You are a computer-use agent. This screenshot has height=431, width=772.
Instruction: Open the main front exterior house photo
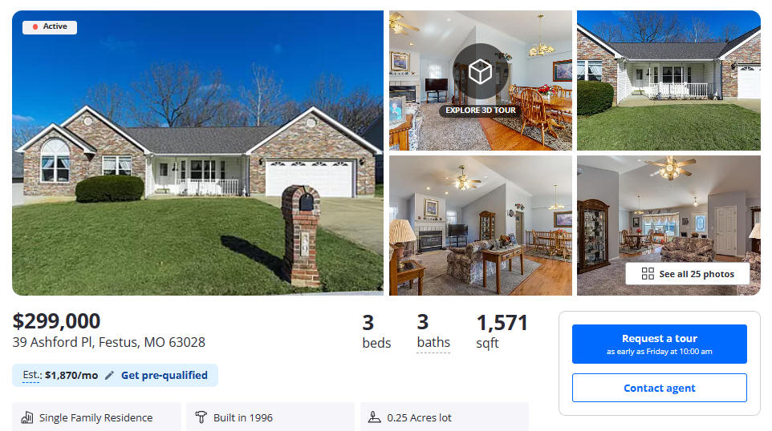(197, 153)
